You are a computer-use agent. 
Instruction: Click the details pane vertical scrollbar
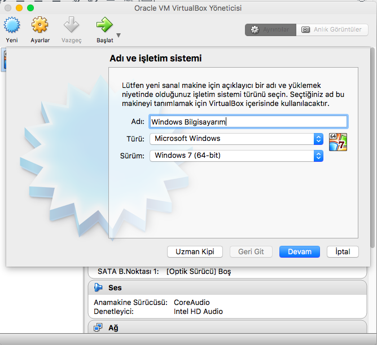coord(372,148)
